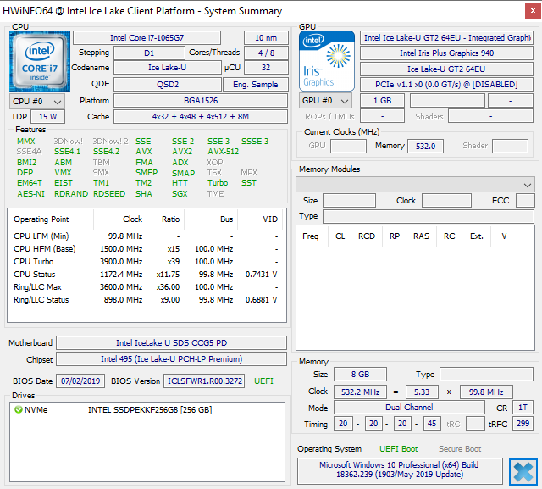Click the Intel Iris Graphics logo
Image resolution: width=542 pixels, height=489 pixels.
[x=327, y=61]
